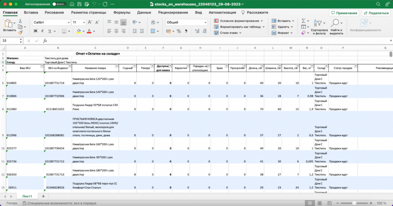Click the Cut scissors icon

[x=20, y=21]
